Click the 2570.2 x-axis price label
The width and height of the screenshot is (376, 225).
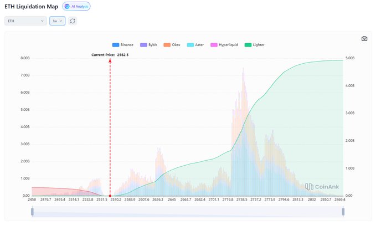coord(116,200)
